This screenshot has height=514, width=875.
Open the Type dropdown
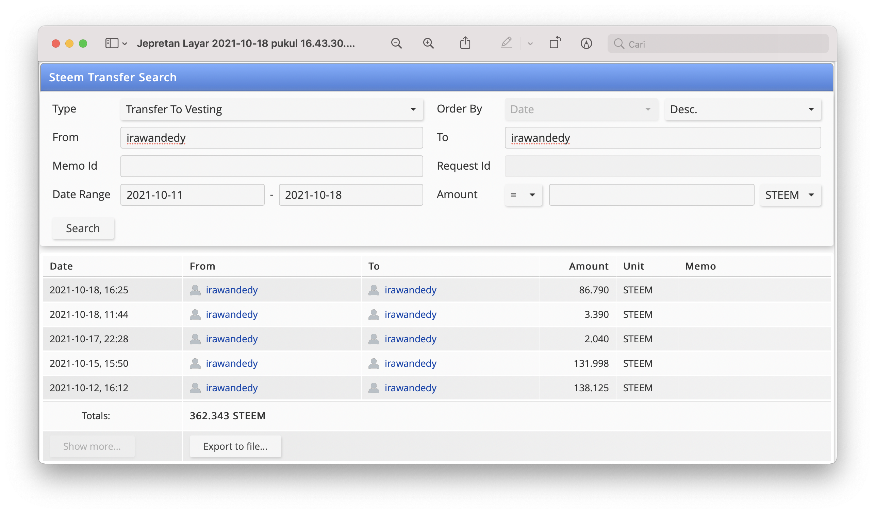(271, 109)
